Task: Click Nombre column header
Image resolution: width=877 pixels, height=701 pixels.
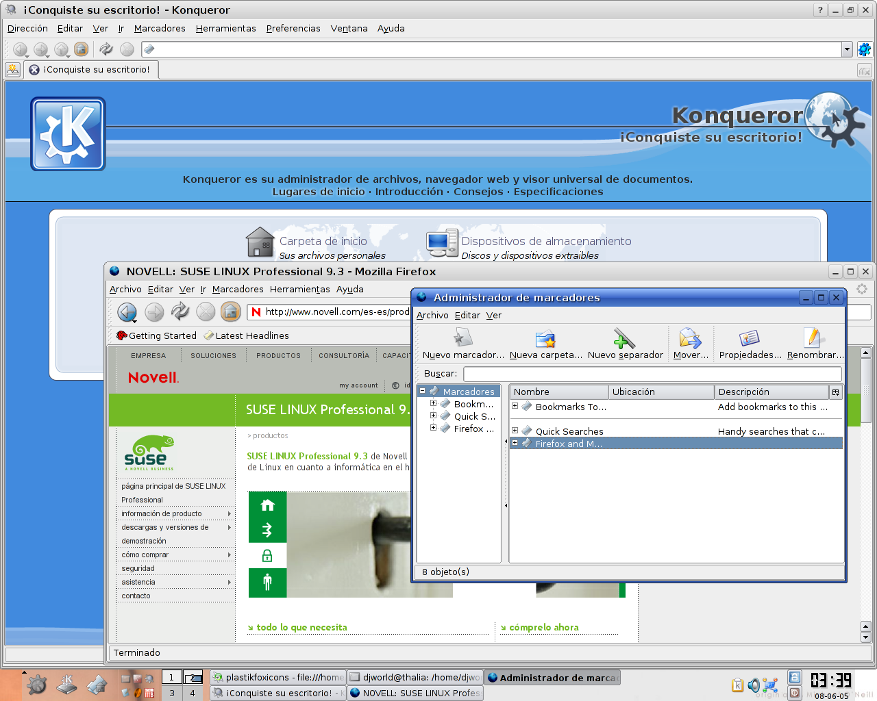Action: [559, 392]
